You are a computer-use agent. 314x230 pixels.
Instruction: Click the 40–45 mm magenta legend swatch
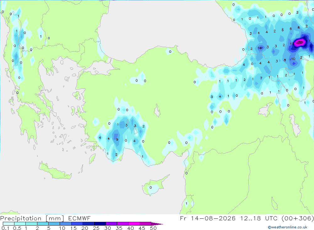pyautogui.click(x=134, y=224)
